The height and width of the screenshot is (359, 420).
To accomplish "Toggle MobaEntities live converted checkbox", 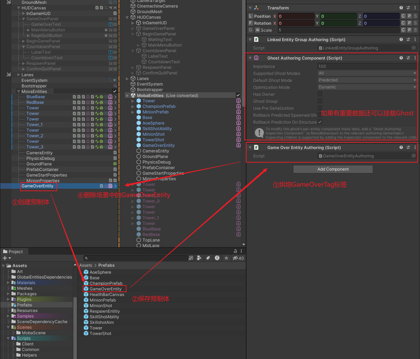I will 238,95.
